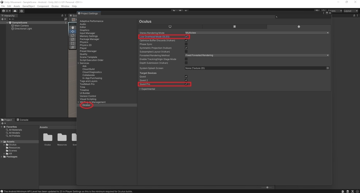Switch to the Console tab
360x193 pixels.
click(x=22, y=120)
